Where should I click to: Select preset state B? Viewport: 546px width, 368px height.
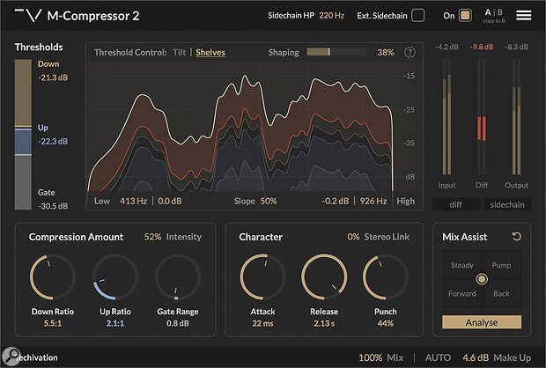coord(499,12)
